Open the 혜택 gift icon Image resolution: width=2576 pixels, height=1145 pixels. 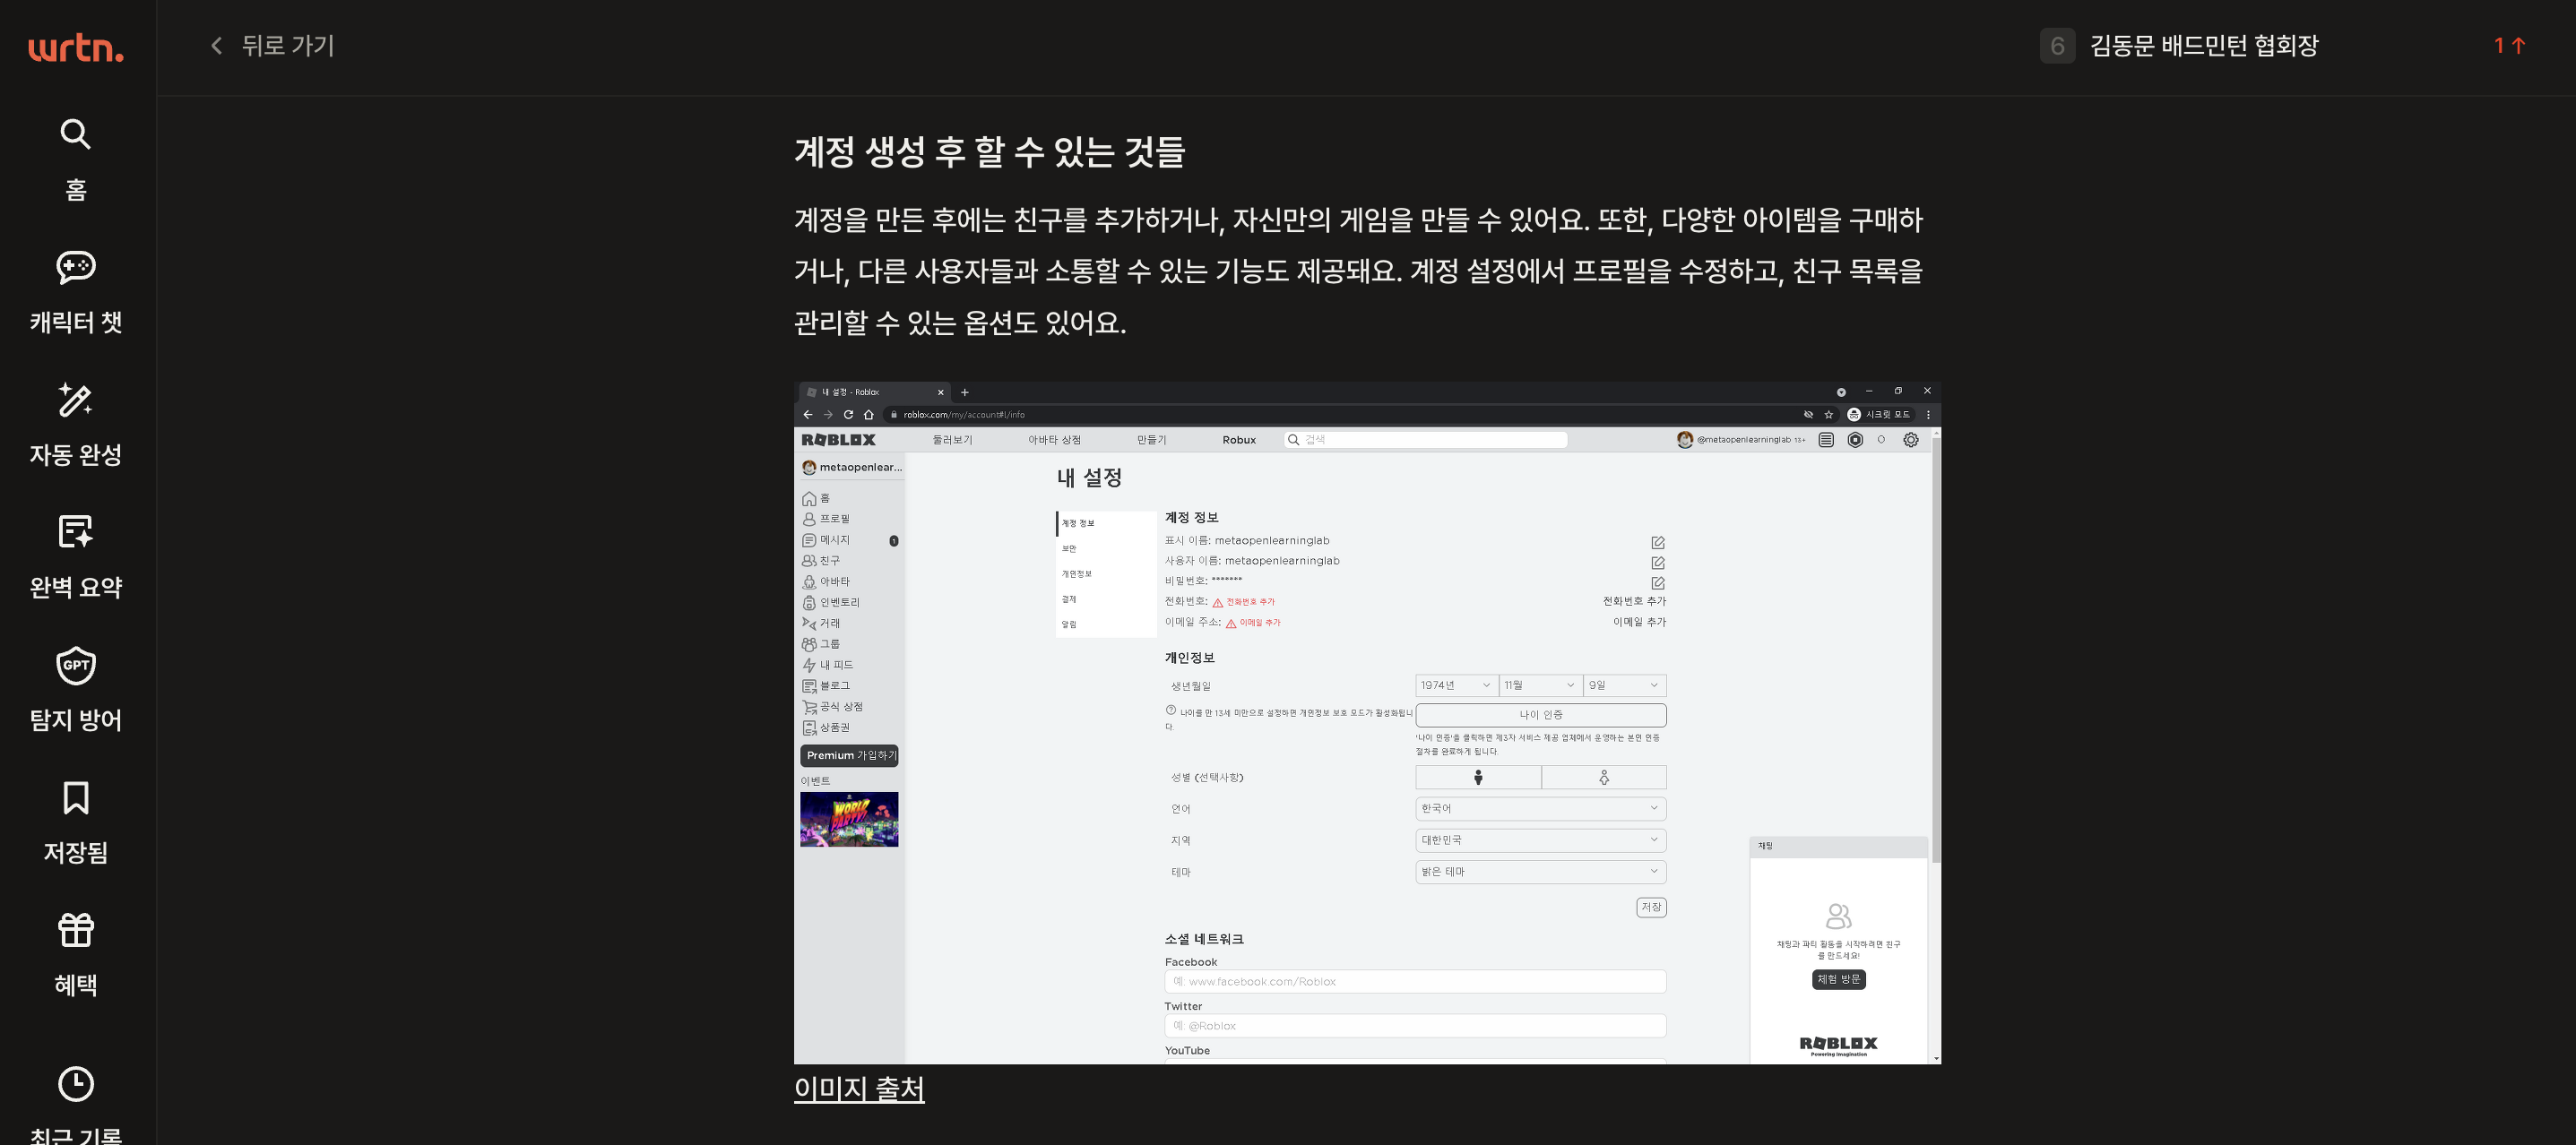76,931
